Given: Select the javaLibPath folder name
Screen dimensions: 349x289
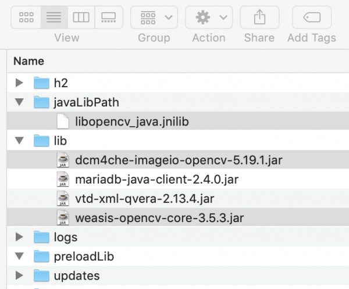Looking at the screenshot, I should [86, 102].
